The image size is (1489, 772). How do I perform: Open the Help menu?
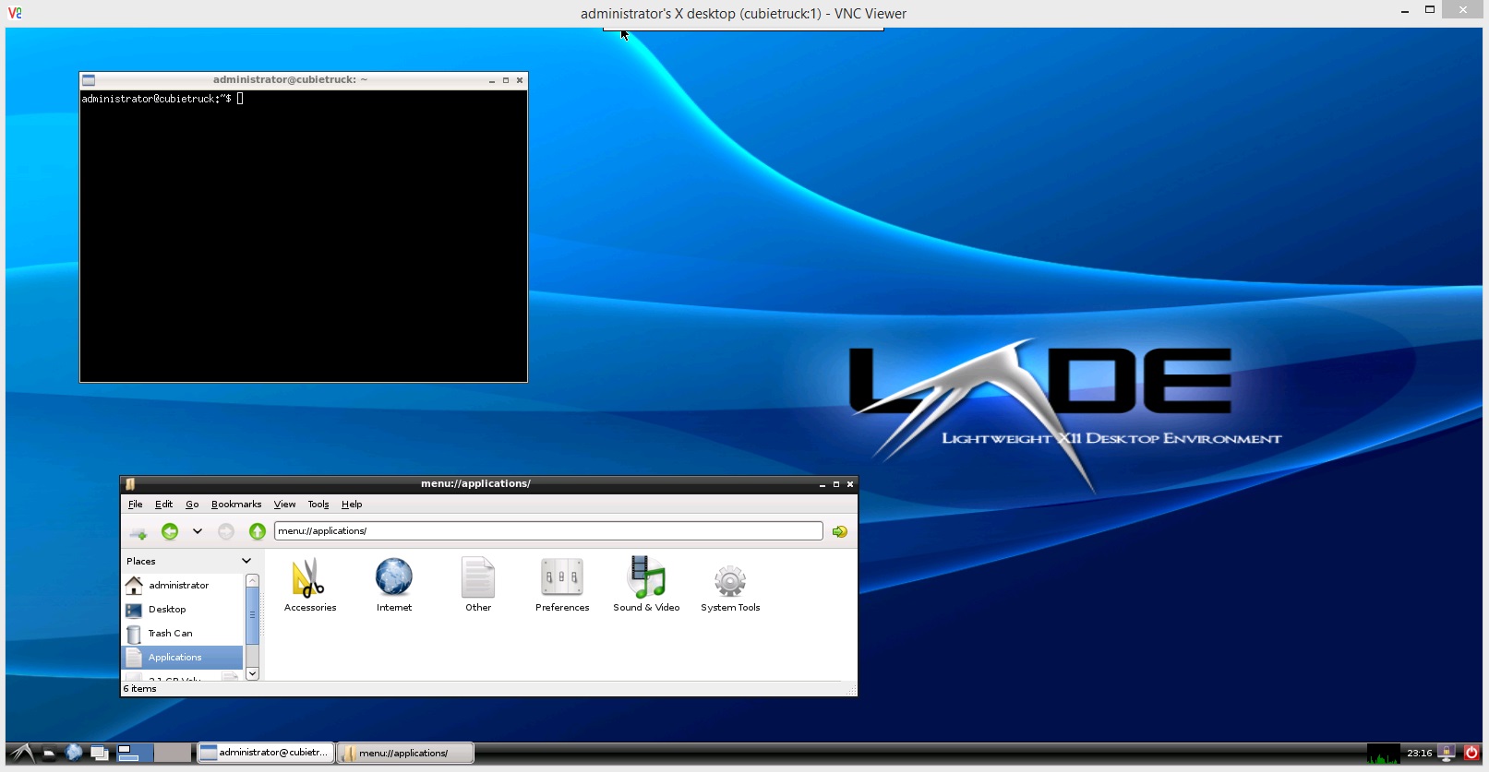(352, 505)
